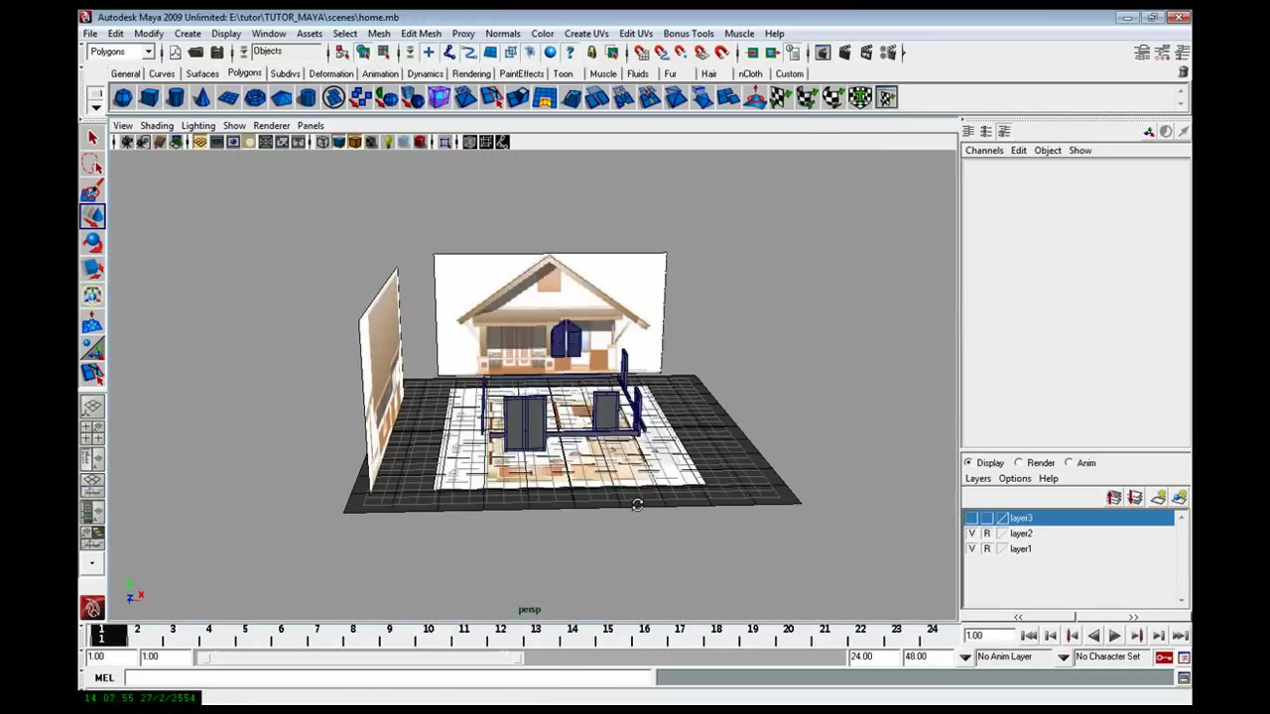Create a polygon sphere from the shelf
This screenshot has height=714, width=1270.
click(x=122, y=97)
